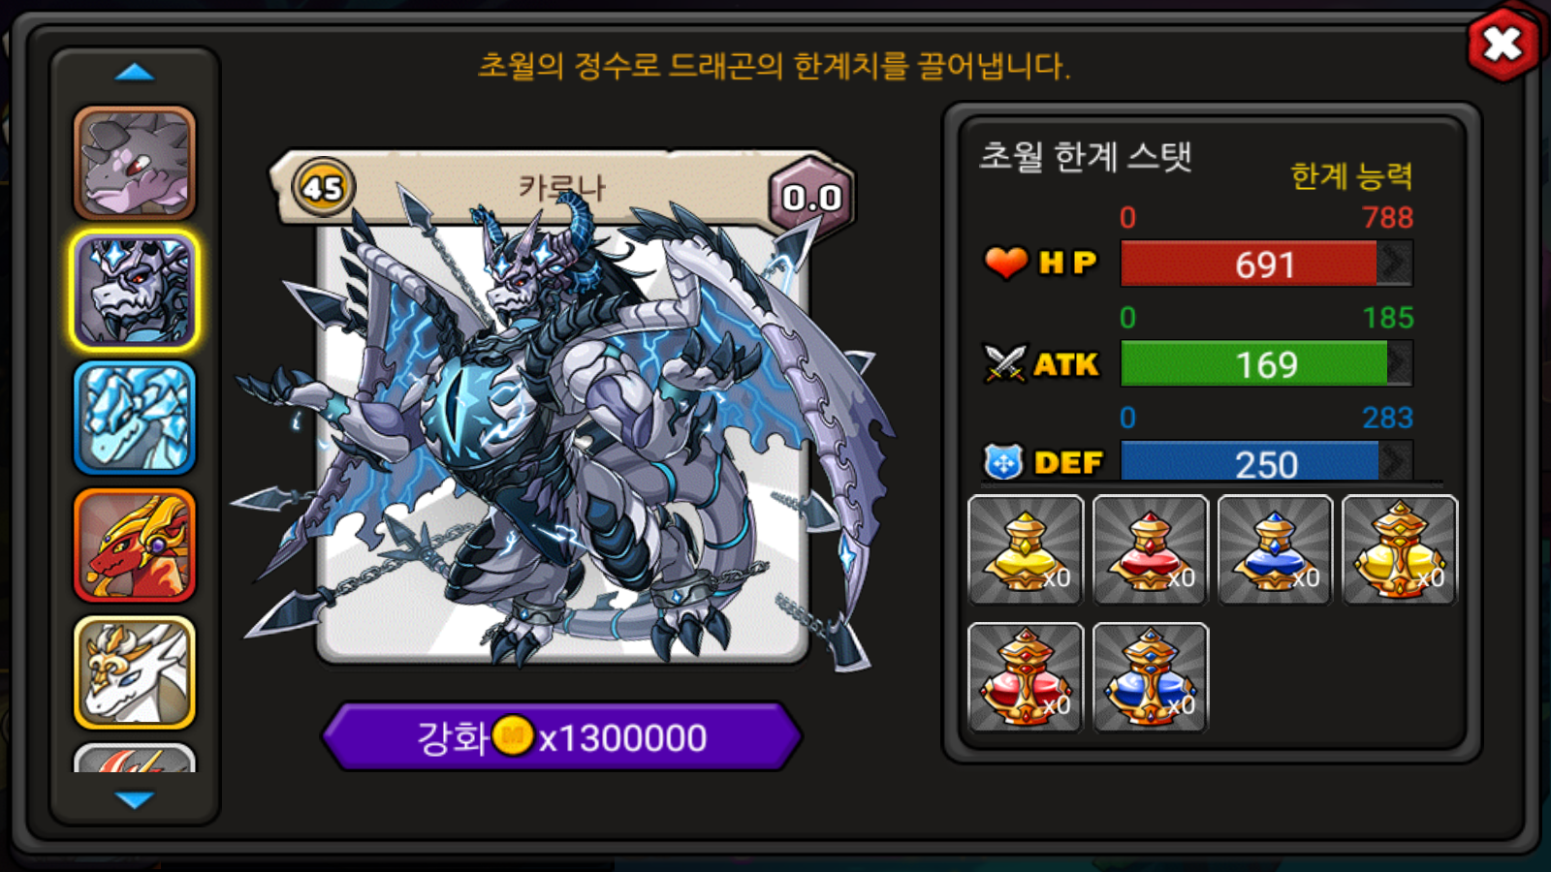Close the transcendence window with X
Image resolution: width=1551 pixels, height=872 pixels.
point(1504,44)
